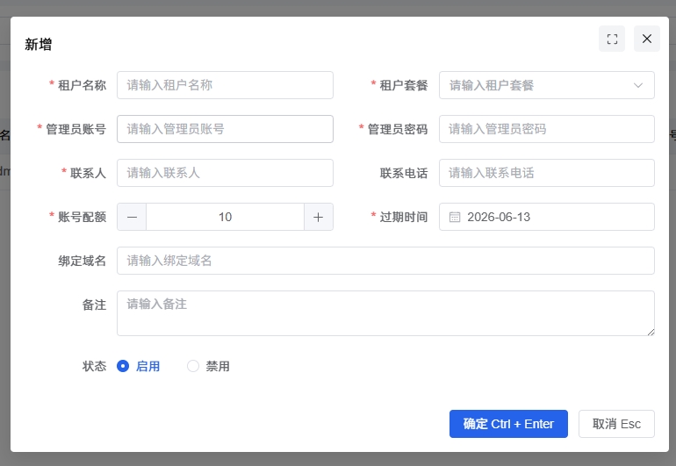Open the 租户套餐 dropdown

[x=547, y=85]
